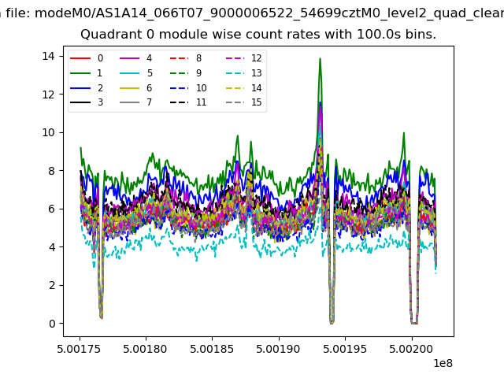This screenshot has width=504, height=378.
Task: Click the green legend line for module 1
Action: [81, 73]
